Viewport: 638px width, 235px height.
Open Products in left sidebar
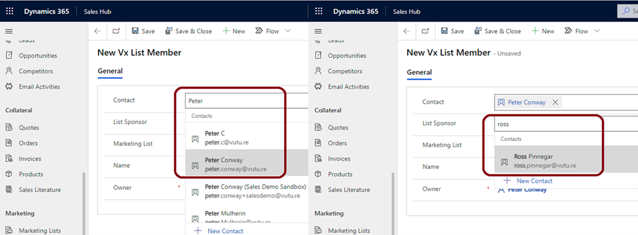tap(24, 174)
